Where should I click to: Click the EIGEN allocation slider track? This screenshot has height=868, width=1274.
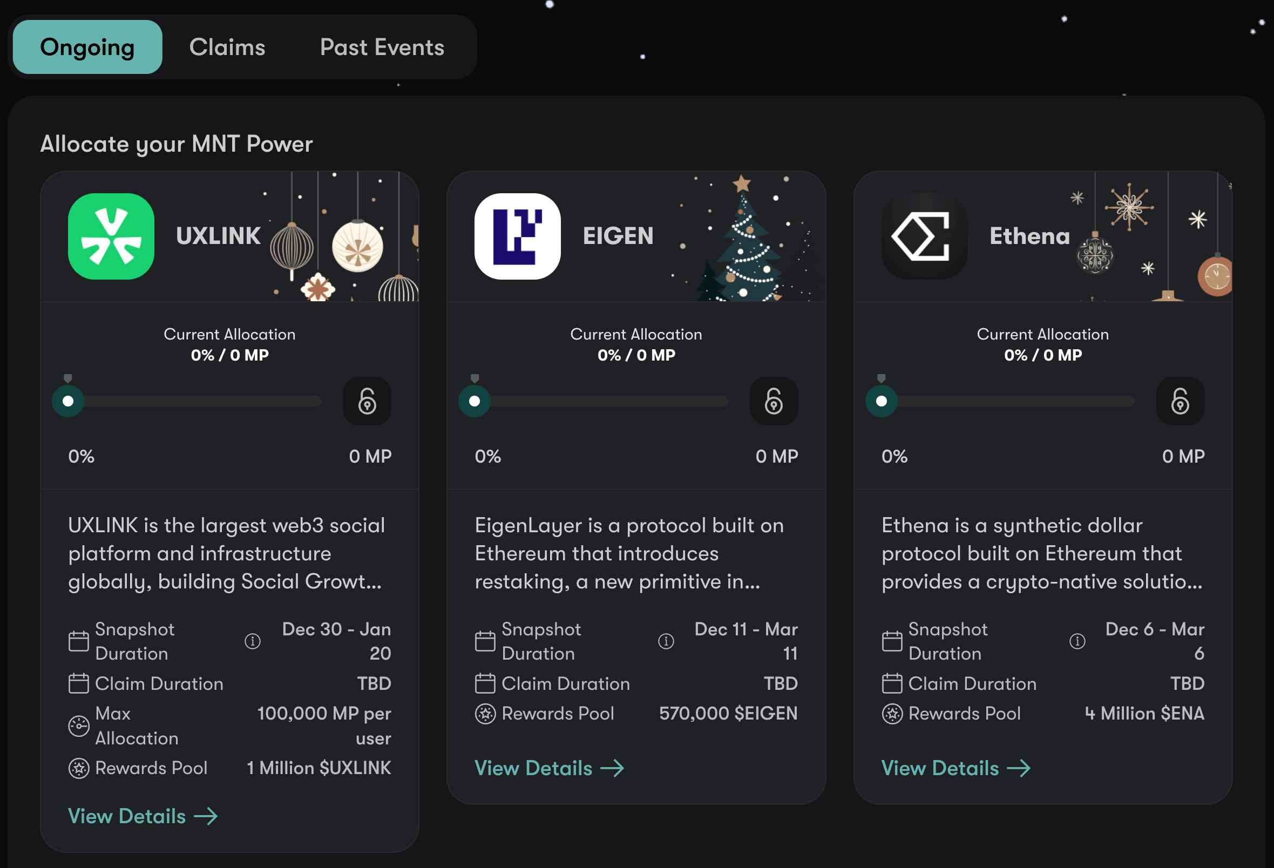click(x=601, y=402)
